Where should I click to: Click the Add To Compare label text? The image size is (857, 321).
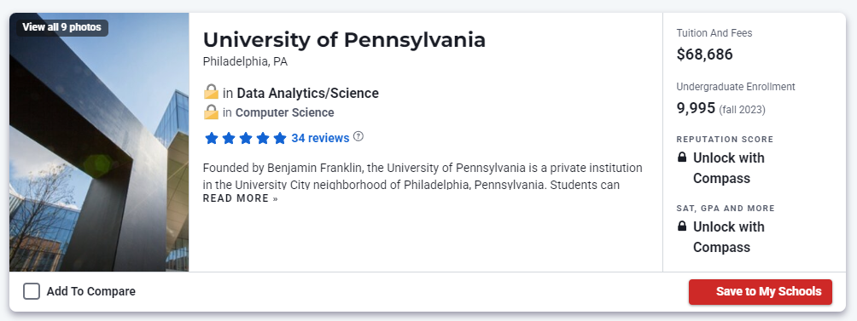pyautogui.click(x=90, y=291)
